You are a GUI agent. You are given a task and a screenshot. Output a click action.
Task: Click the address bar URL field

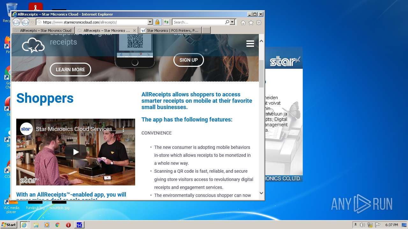pyautogui.click(x=94, y=22)
